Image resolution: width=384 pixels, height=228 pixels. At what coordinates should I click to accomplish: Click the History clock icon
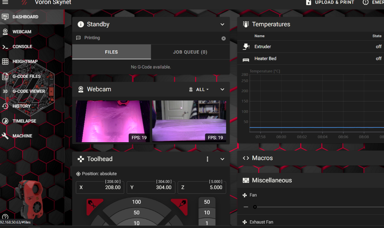pos(5,106)
